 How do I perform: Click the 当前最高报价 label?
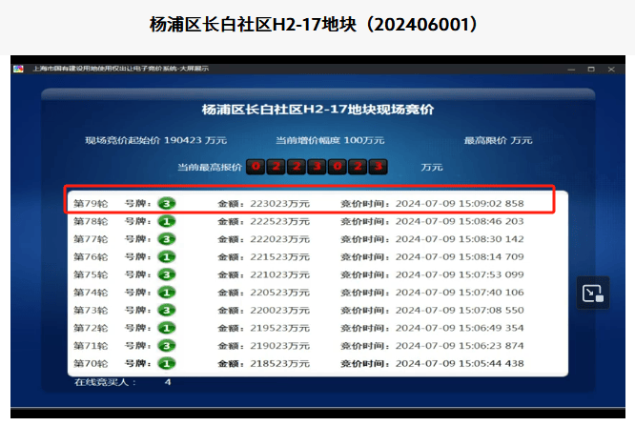pyautogui.click(x=210, y=167)
